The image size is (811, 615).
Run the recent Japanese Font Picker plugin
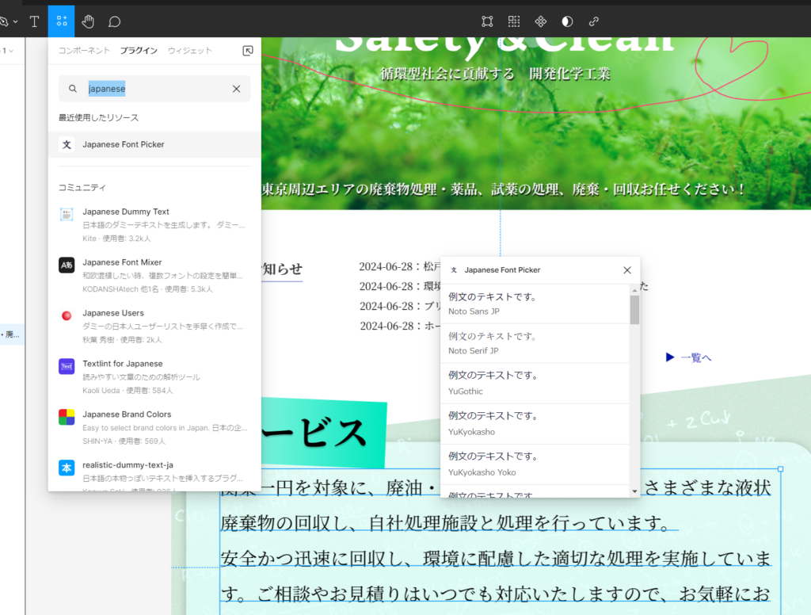click(x=154, y=144)
